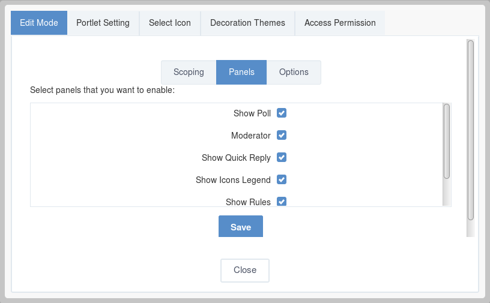The image size is (490, 303).
Task: Toggle the Moderator checkbox
Action: point(282,135)
